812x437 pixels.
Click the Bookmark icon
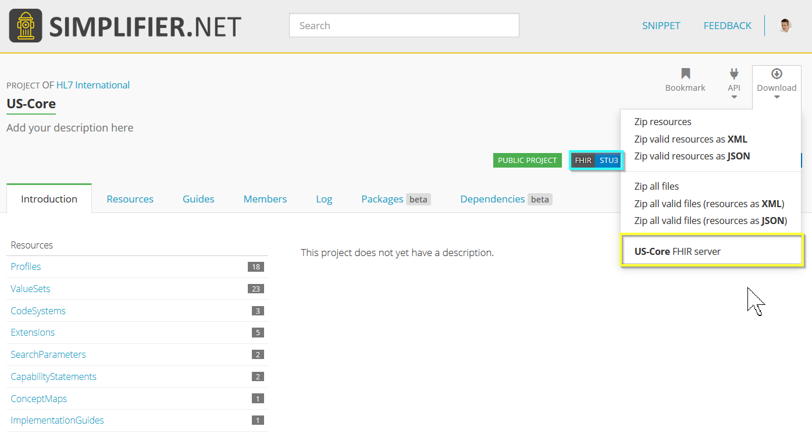pyautogui.click(x=685, y=74)
